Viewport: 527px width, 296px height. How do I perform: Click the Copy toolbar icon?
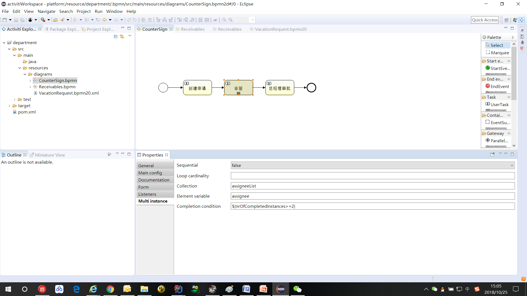coord(144,20)
